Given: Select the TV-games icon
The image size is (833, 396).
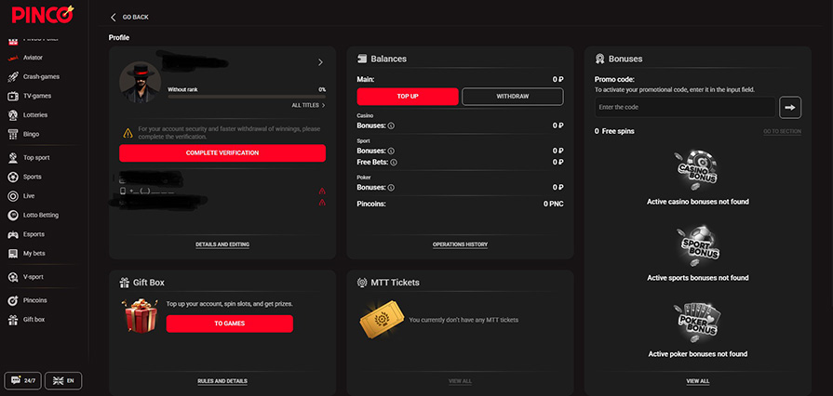Looking at the screenshot, I should [x=13, y=96].
